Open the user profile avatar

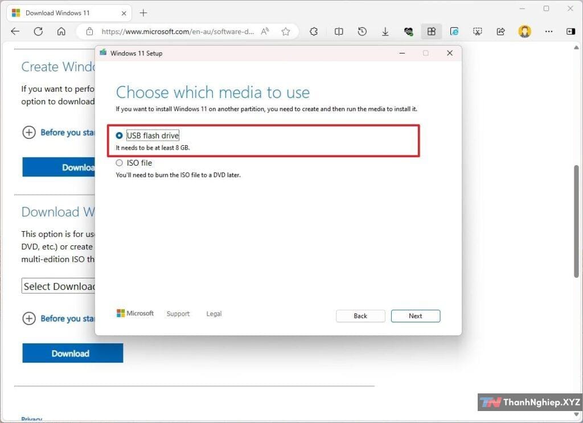pyautogui.click(x=524, y=31)
